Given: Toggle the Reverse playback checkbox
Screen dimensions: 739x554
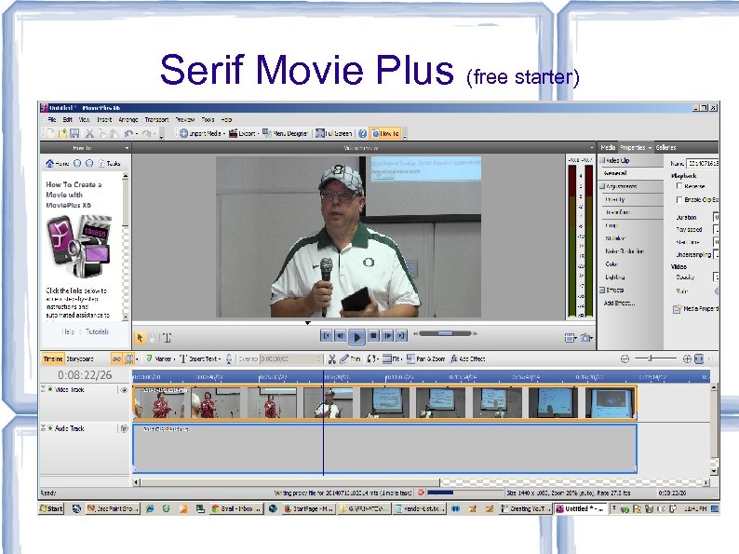Looking at the screenshot, I should tap(679, 186).
